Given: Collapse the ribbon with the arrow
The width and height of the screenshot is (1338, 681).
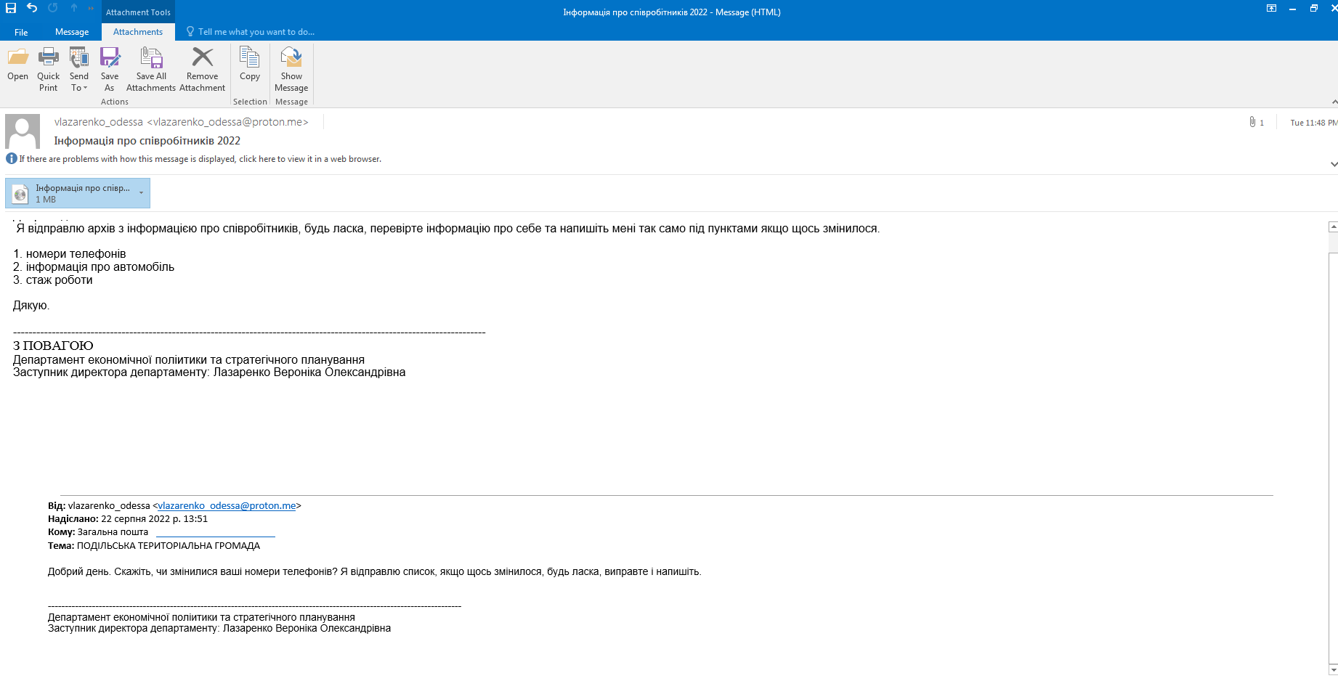Looking at the screenshot, I should click(x=1334, y=102).
